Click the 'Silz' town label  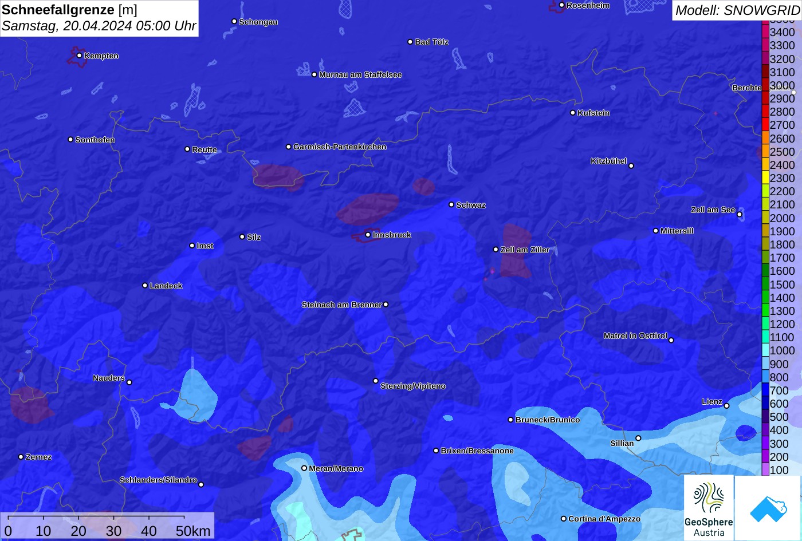coord(254,237)
